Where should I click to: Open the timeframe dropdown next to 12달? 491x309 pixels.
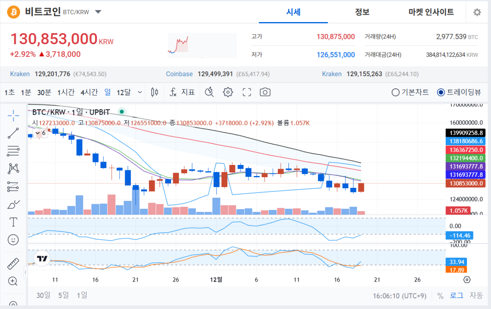pyautogui.click(x=140, y=92)
